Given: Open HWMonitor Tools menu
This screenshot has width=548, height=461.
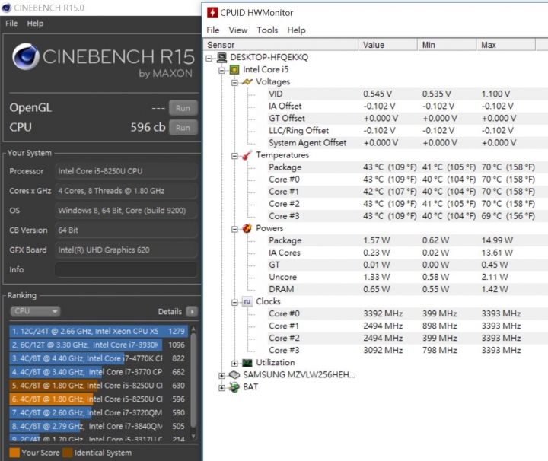Looking at the screenshot, I should click(x=267, y=30).
